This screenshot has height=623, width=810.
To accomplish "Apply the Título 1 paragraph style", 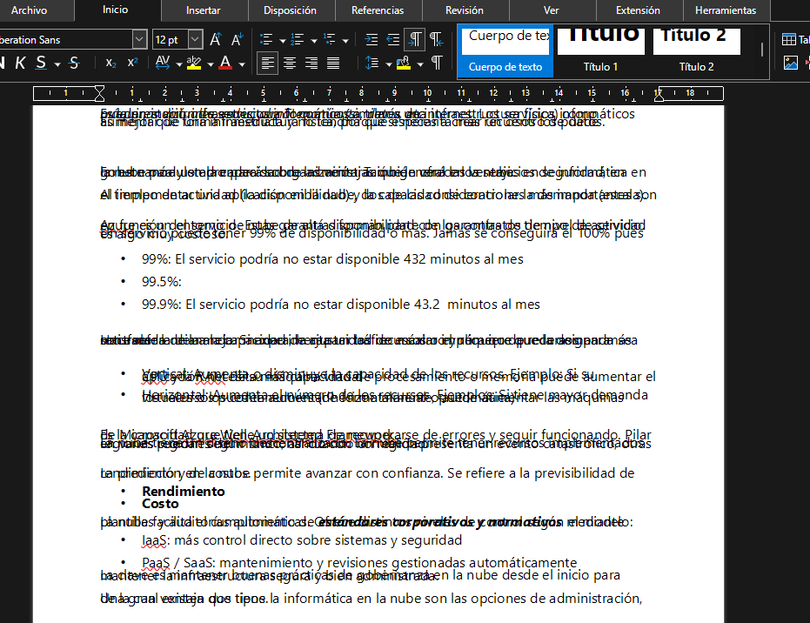I will (x=600, y=50).
